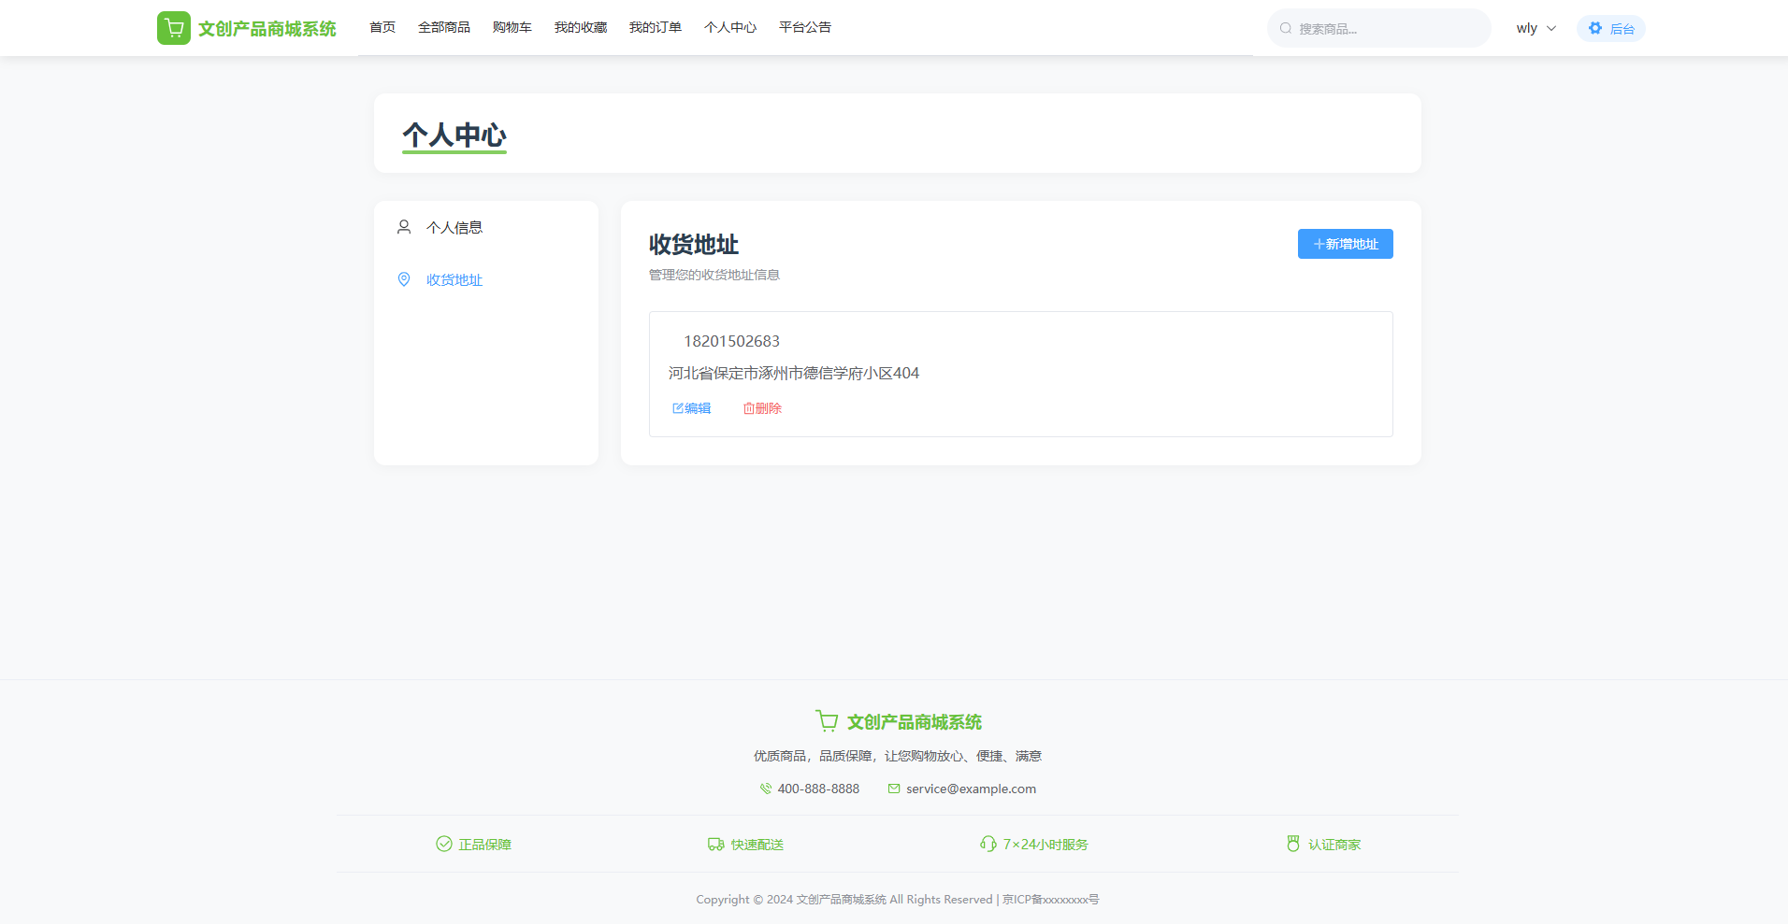Expand the wly user dropdown
1788x924 pixels.
point(1536,28)
